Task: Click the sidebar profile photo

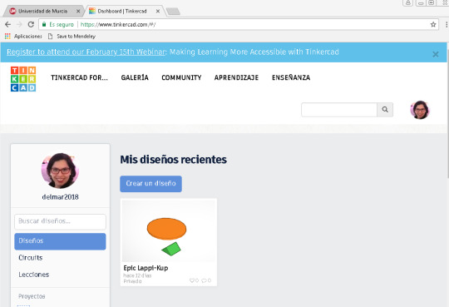Action: click(60, 171)
